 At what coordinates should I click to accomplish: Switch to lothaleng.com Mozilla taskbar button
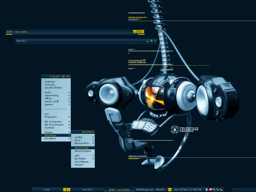click(x=151, y=189)
